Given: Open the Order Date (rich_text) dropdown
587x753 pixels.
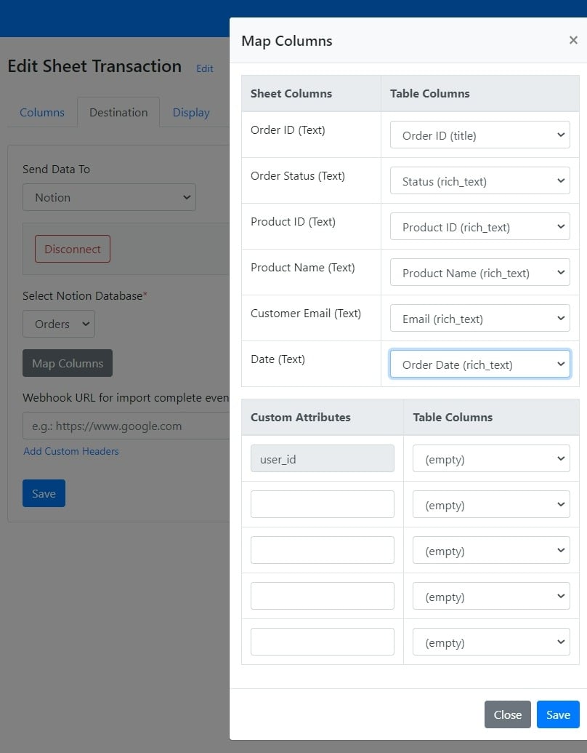Looking at the screenshot, I should tap(479, 364).
